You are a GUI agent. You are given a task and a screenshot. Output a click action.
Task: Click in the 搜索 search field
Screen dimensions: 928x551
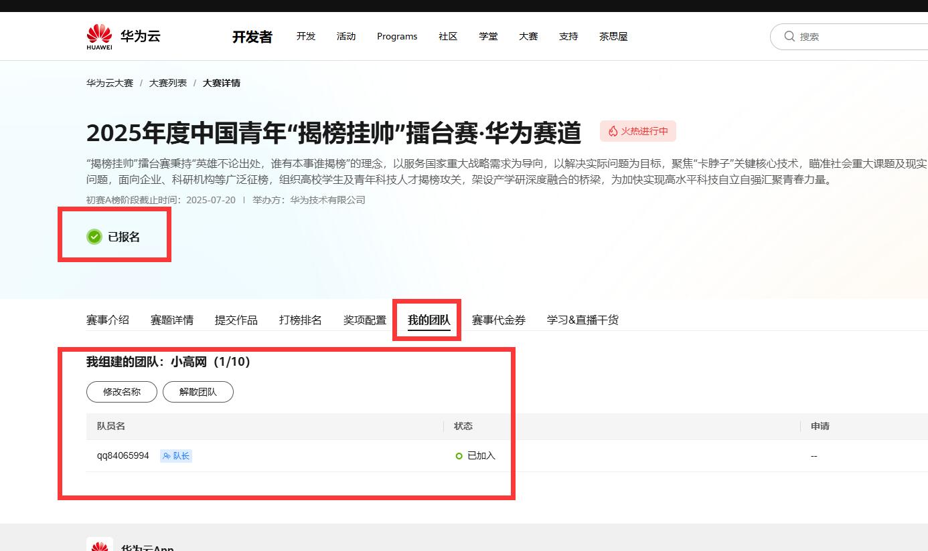click(x=849, y=36)
